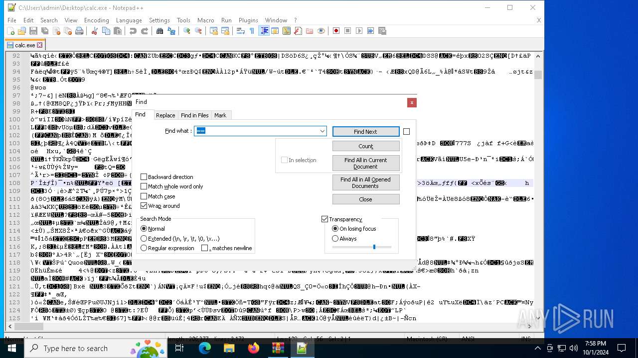The height and width of the screenshot is (358, 638).
Task: Enable Match whole word only checkbox
Action: click(x=144, y=186)
